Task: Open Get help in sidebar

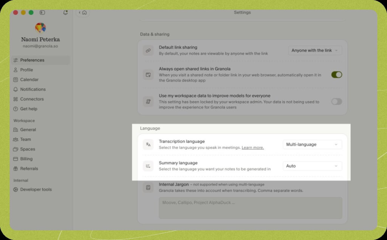Action: coord(41,109)
